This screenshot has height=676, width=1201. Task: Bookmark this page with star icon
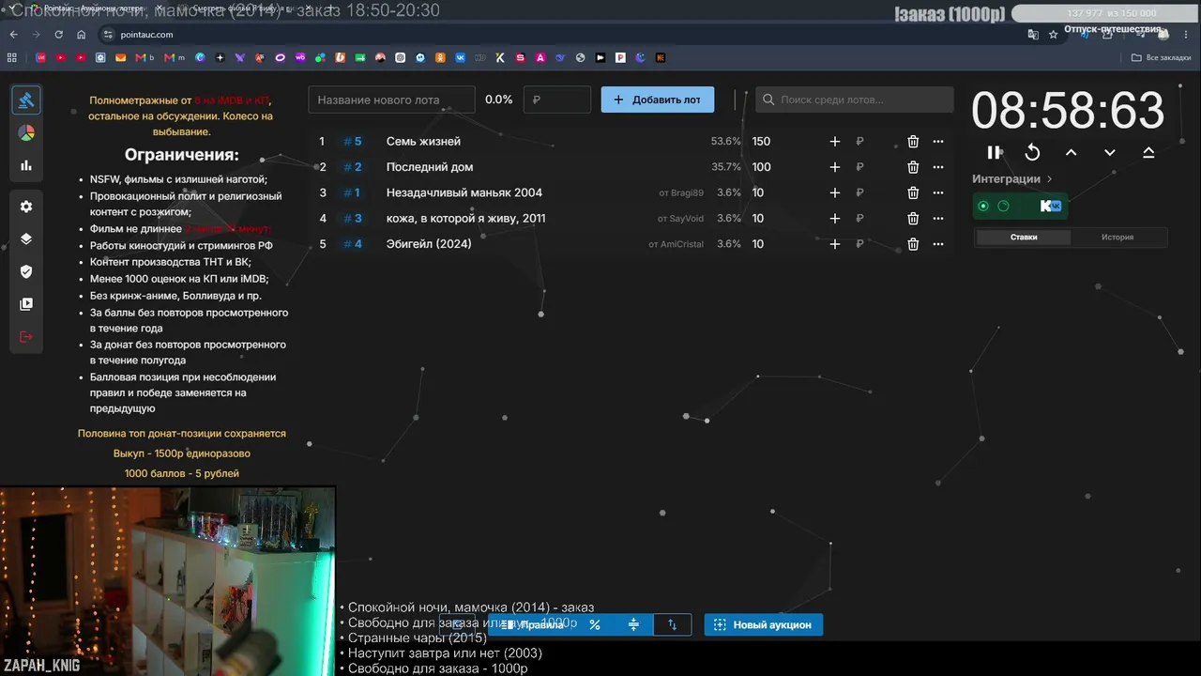click(1053, 34)
